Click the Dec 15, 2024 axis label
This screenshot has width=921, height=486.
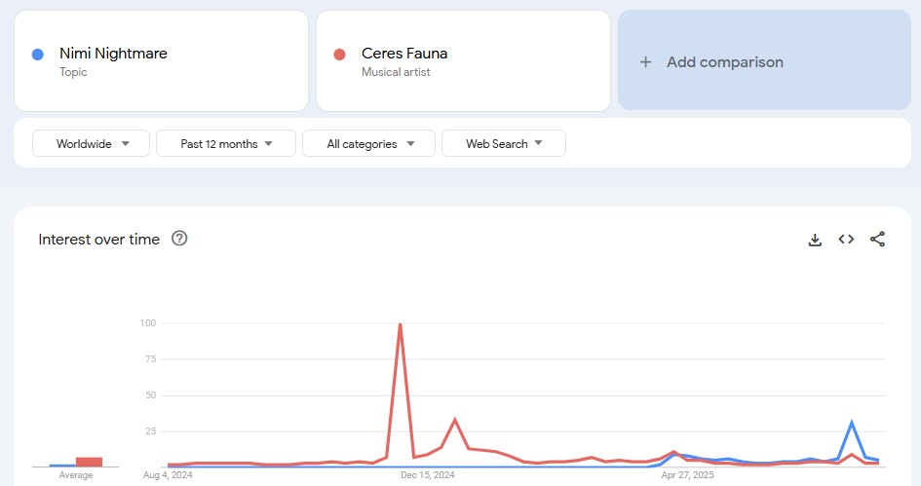point(428,475)
